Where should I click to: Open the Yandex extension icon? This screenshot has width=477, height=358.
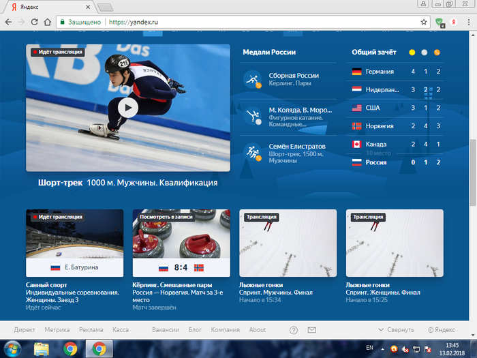tap(454, 22)
